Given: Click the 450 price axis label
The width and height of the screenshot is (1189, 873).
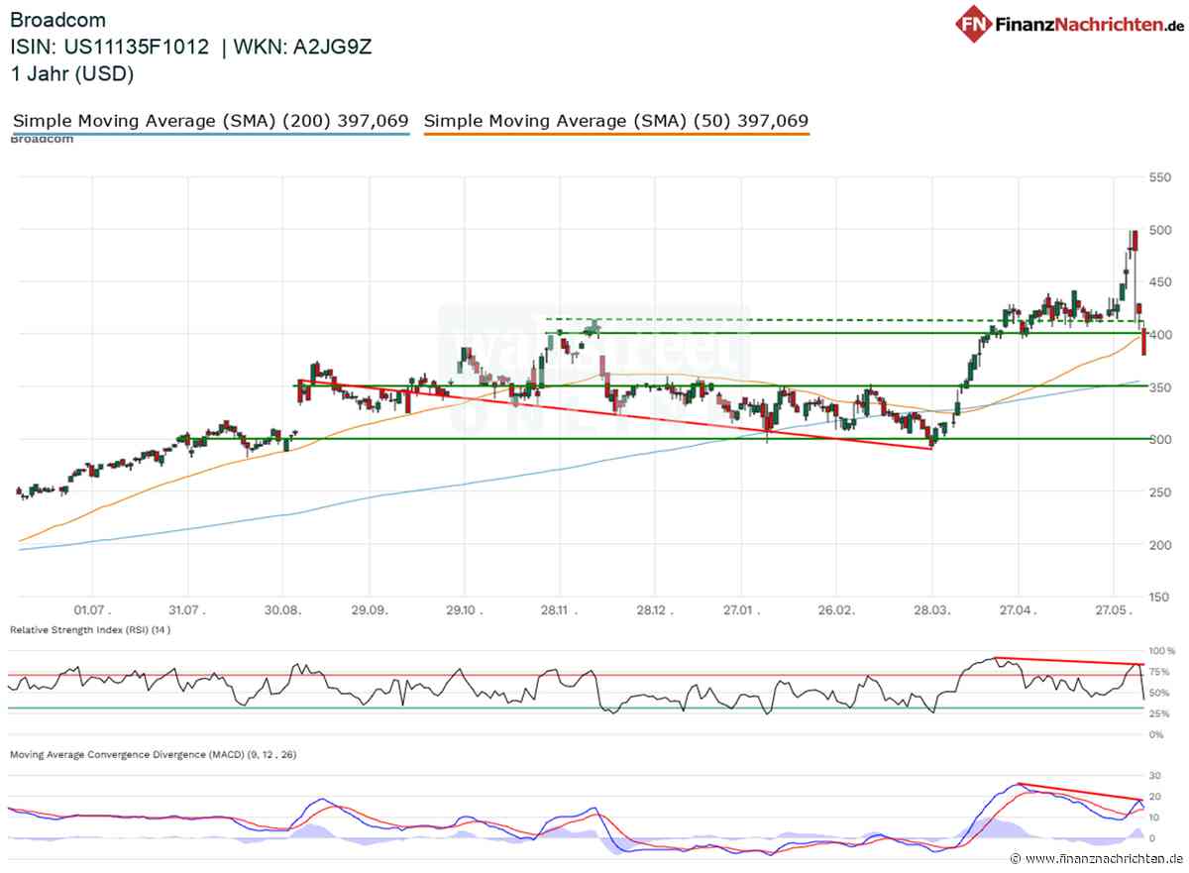Looking at the screenshot, I should [1160, 282].
